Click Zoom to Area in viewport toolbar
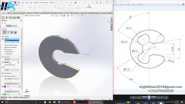This screenshot has width=185, height=104. pos(54,16)
